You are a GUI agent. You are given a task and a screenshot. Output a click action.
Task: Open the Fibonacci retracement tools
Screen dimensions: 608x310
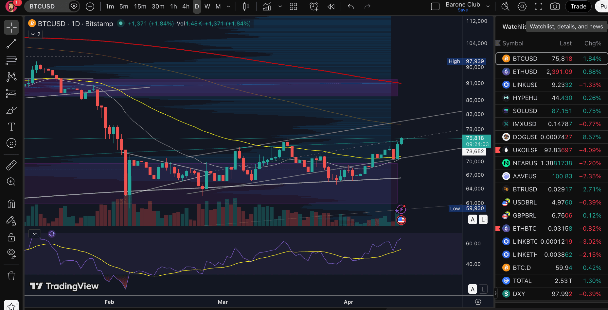(x=11, y=60)
